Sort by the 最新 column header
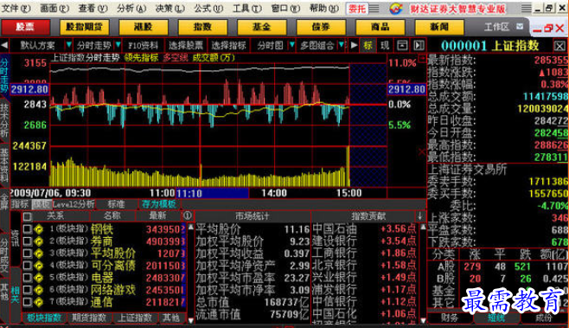 coord(158,215)
